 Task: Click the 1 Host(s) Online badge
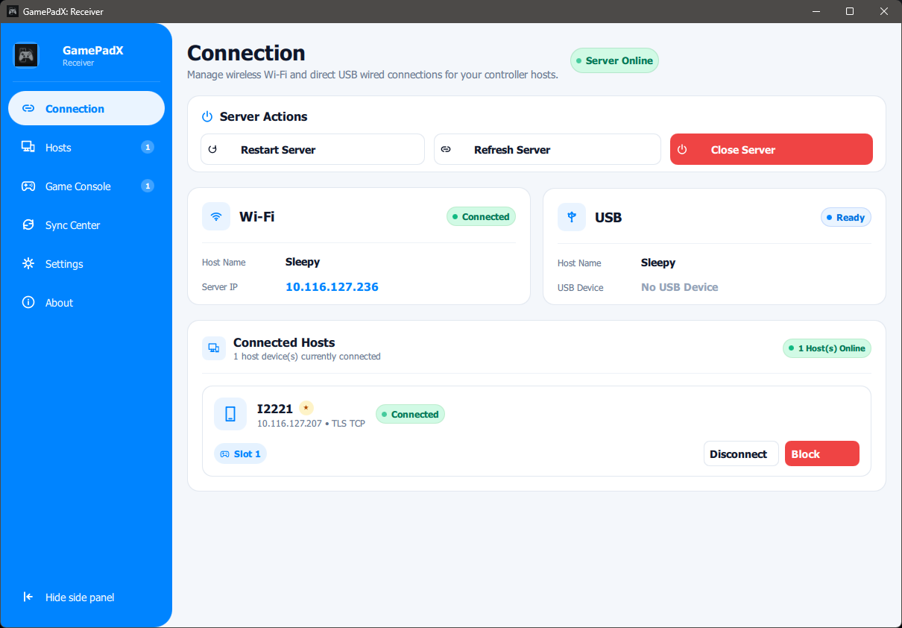click(x=827, y=348)
